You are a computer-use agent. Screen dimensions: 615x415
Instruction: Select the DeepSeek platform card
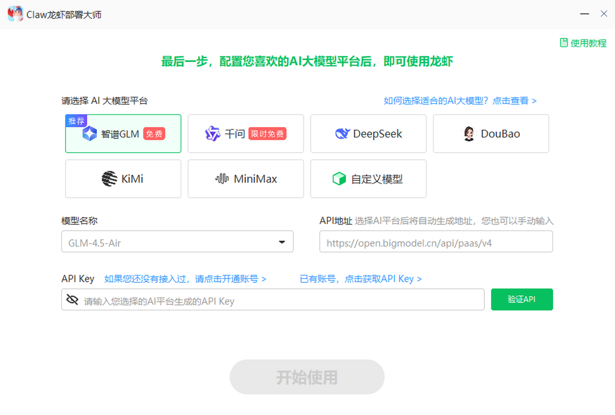(x=368, y=133)
